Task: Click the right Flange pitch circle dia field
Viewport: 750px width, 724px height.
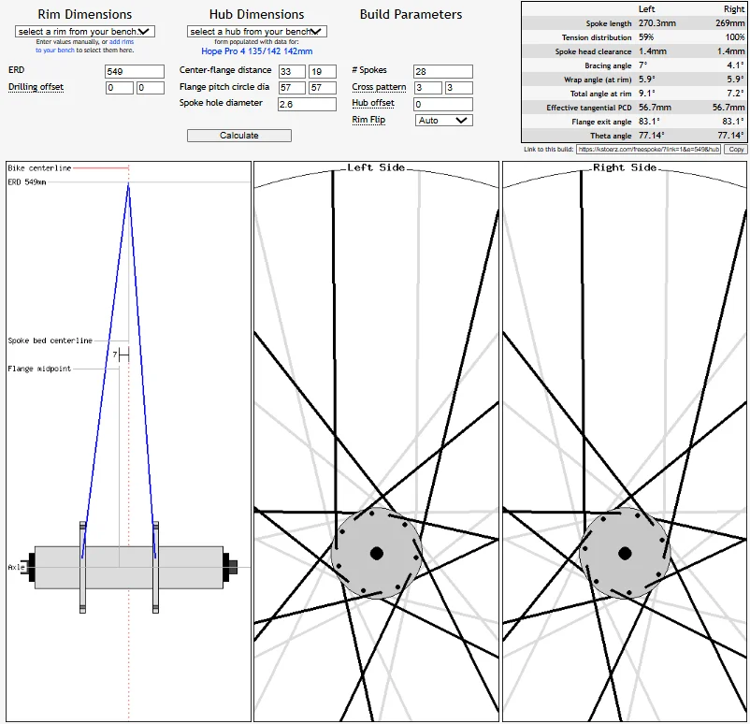Action: coord(323,88)
